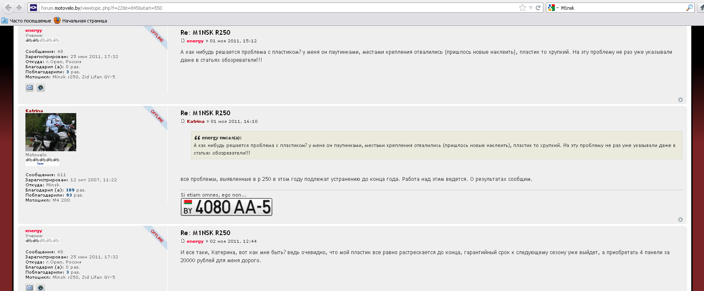Click author link energy in 15:12 post byline
704x291 pixels.
point(195,41)
